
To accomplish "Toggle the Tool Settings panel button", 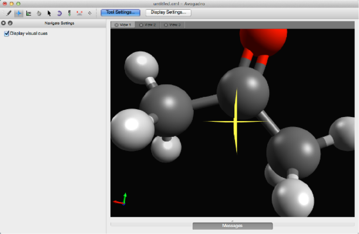I will click(120, 13).
